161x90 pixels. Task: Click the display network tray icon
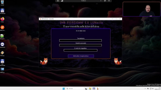tap(150, 88)
